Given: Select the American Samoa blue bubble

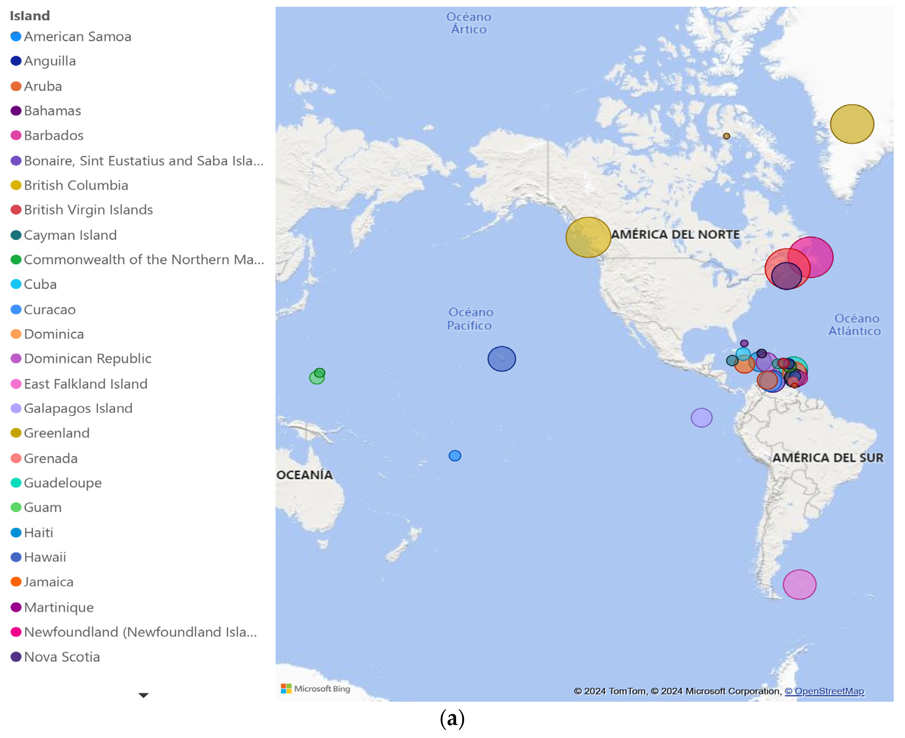Looking at the screenshot, I should point(455,456).
